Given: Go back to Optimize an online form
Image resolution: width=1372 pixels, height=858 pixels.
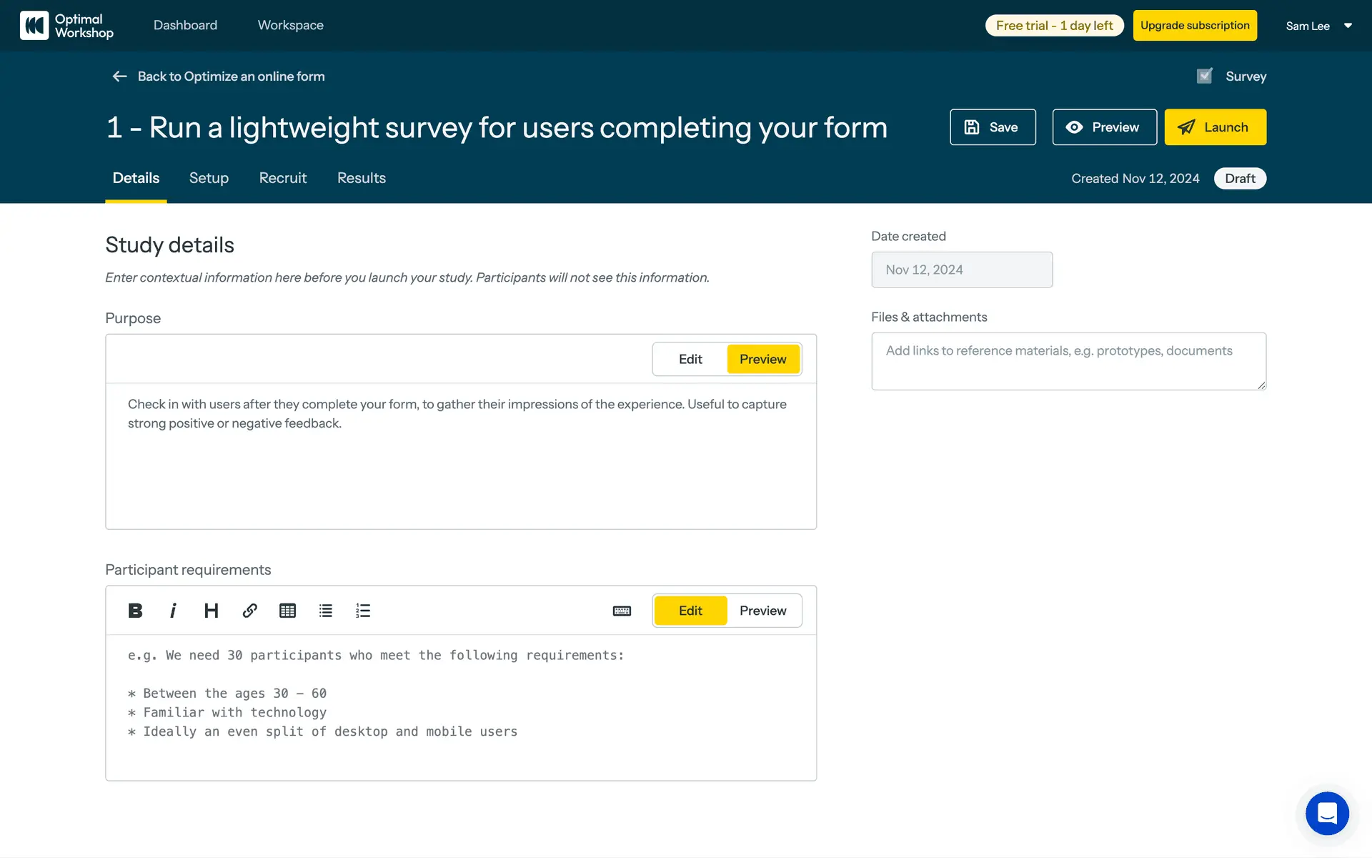Looking at the screenshot, I should [x=219, y=77].
